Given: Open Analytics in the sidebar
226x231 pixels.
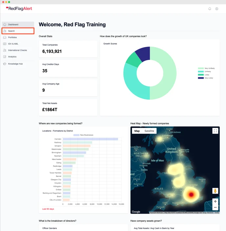Looking at the screenshot, I should [18, 57].
